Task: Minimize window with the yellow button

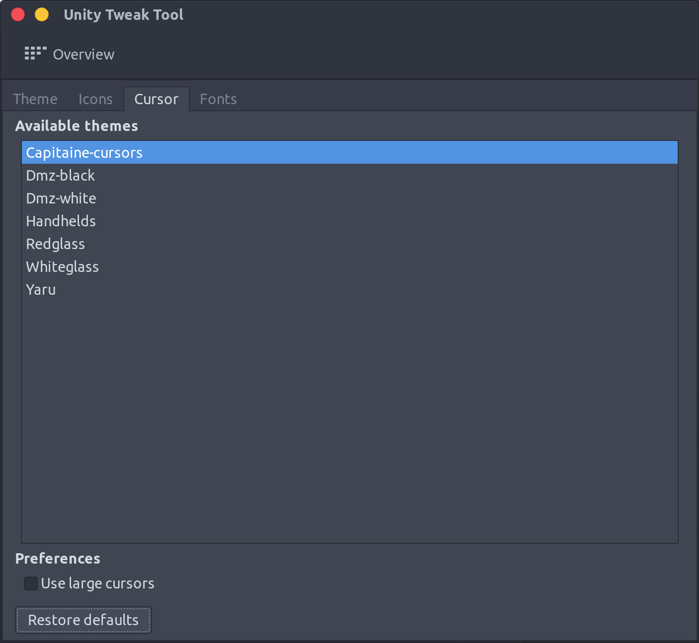Action: point(42,14)
